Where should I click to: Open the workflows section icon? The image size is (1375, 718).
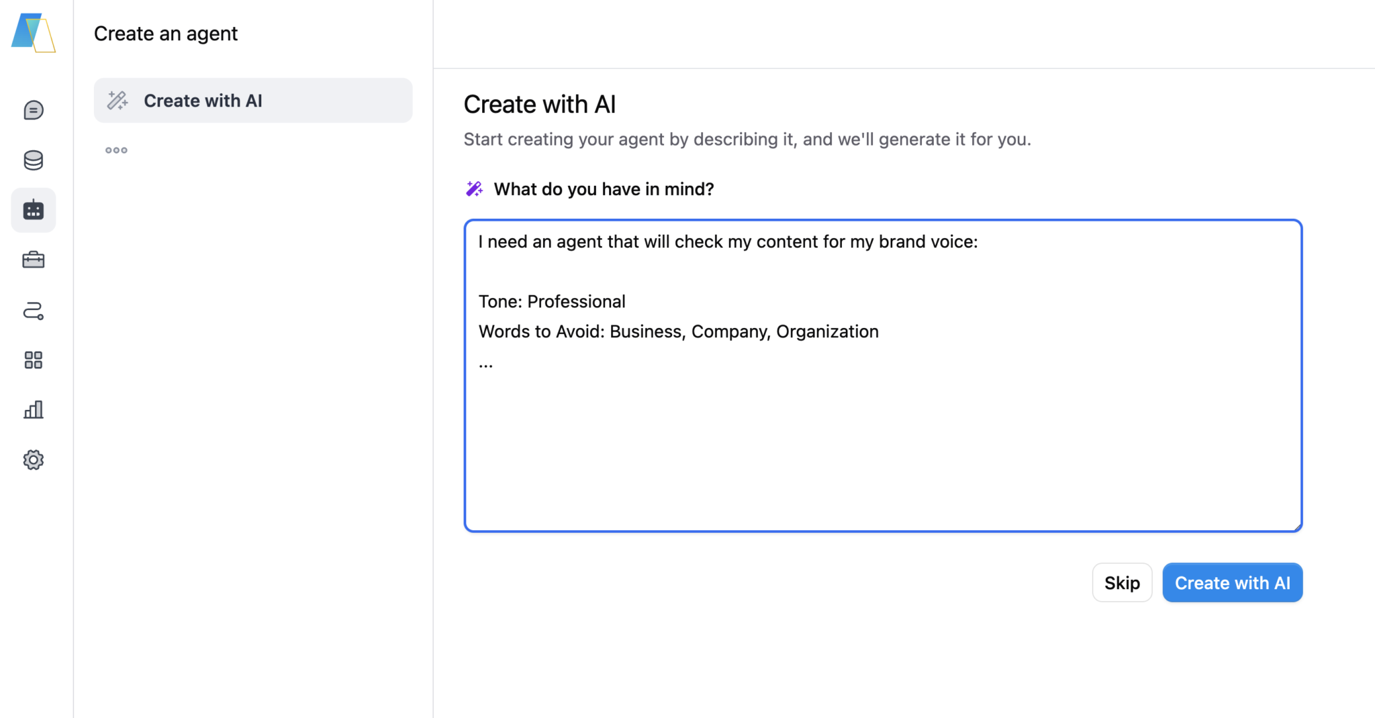[x=33, y=310]
